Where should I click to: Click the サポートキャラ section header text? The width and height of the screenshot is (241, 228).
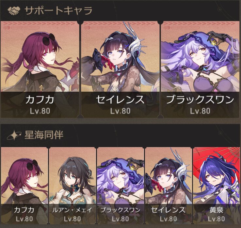(58, 11)
